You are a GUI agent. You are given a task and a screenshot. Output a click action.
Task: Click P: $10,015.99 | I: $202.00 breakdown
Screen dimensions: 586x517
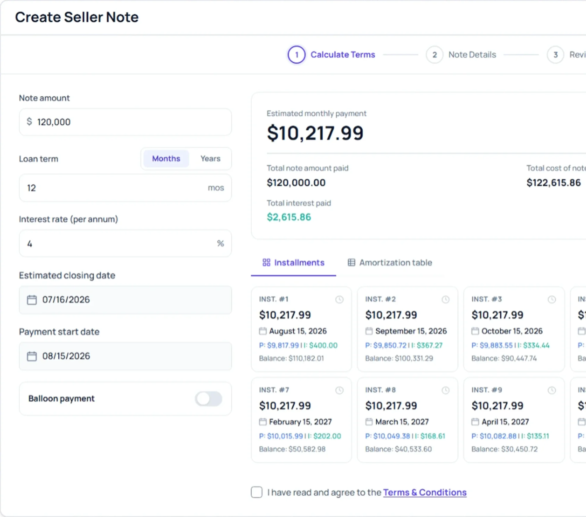(x=300, y=436)
